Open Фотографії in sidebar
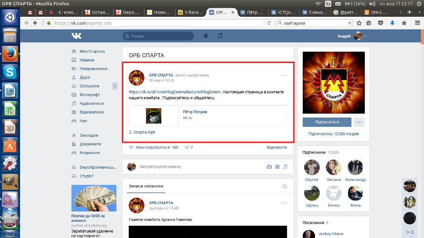424x238 pixels. tap(90, 95)
